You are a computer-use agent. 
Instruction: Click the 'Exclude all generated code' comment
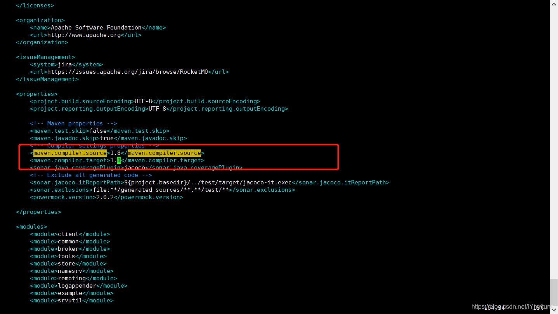91,175
